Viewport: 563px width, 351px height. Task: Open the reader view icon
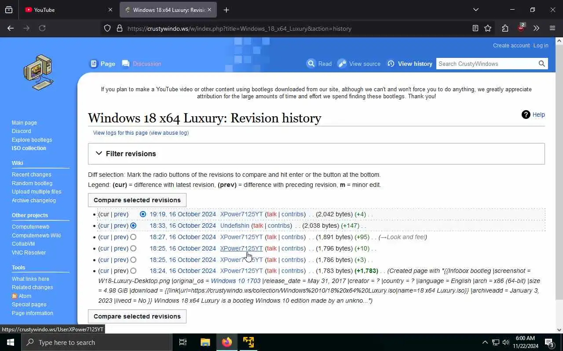point(475,28)
